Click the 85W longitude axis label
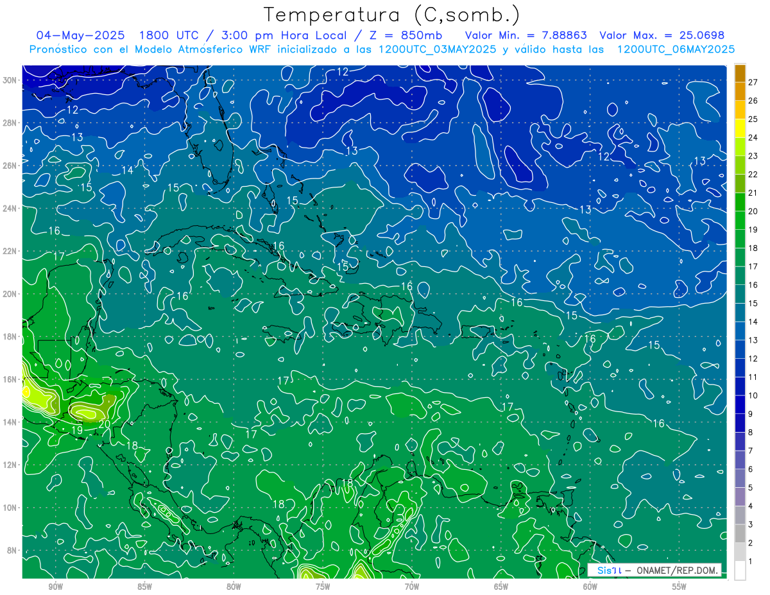This screenshot has height=595, width=770. 144,587
